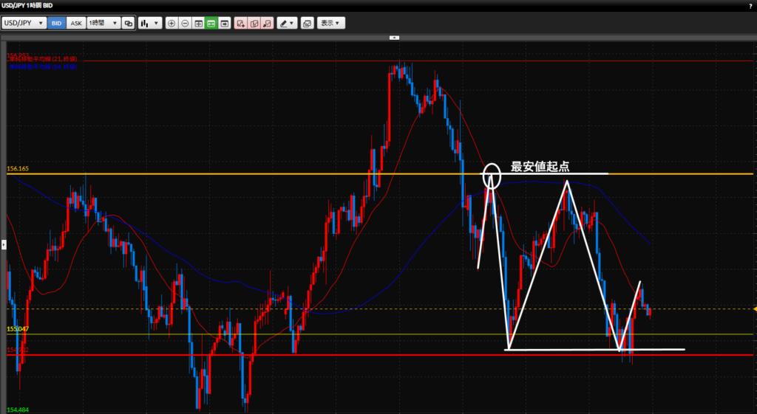
Task: Click the third pink indicator settings icon
Action: click(x=267, y=23)
